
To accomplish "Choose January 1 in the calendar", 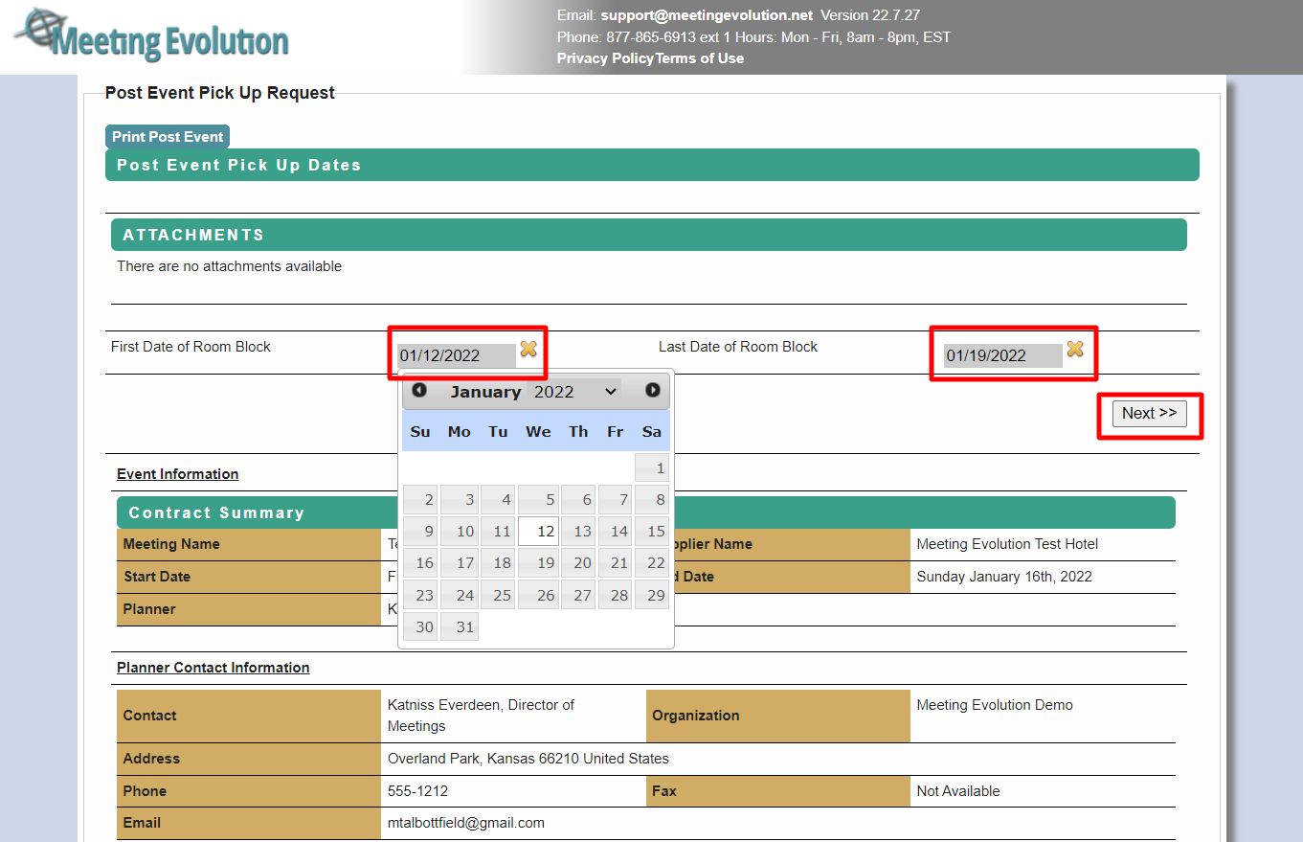I will click(652, 468).
